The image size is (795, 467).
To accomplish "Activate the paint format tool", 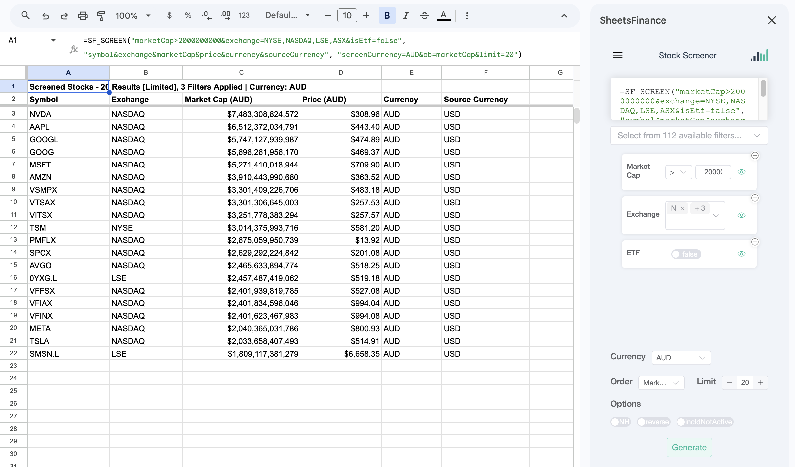I will 101,15.
